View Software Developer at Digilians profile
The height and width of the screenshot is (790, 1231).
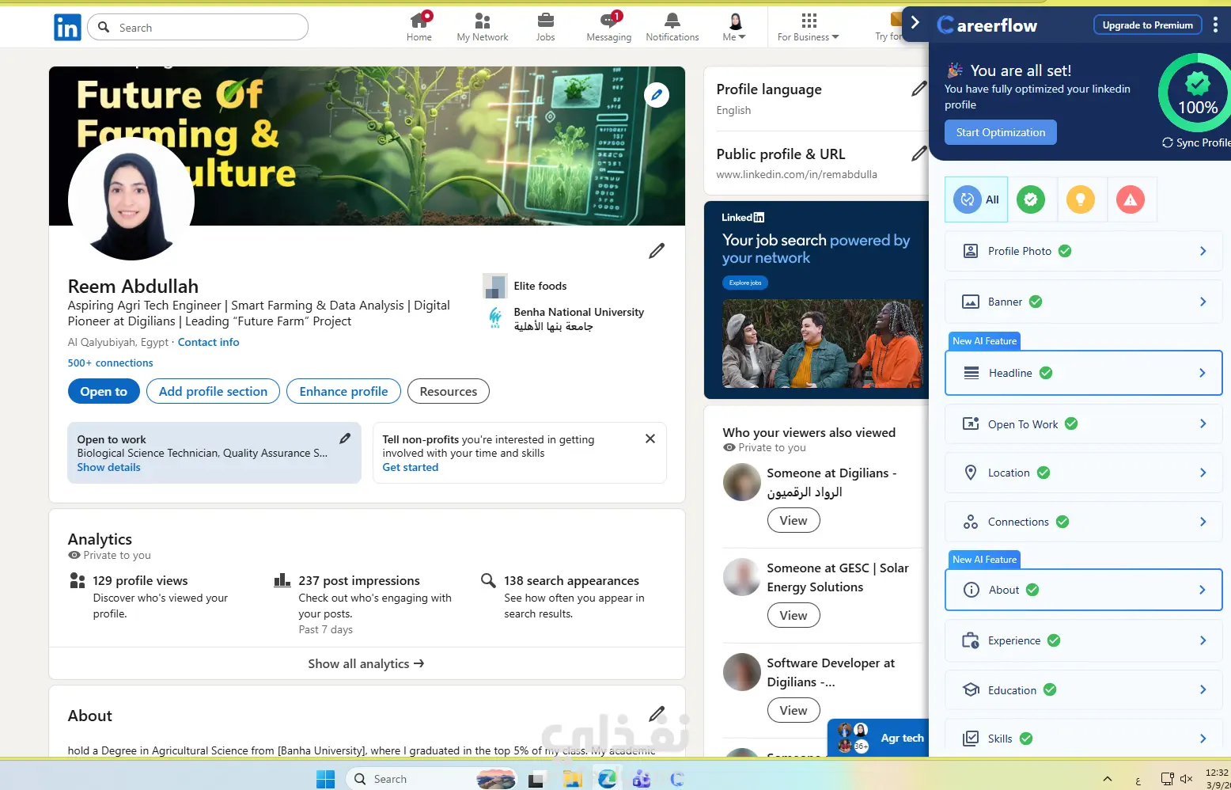794,710
